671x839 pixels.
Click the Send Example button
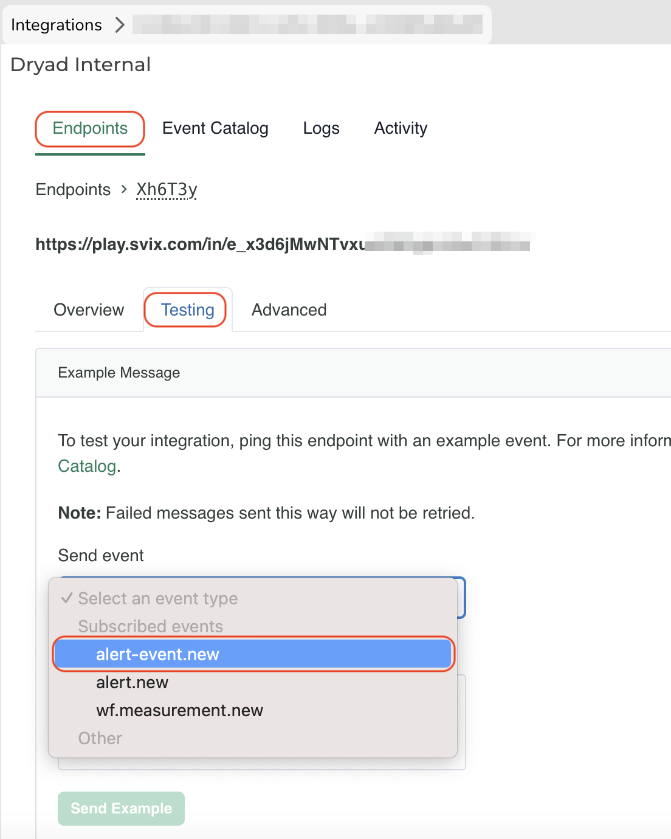pyautogui.click(x=121, y=809)
